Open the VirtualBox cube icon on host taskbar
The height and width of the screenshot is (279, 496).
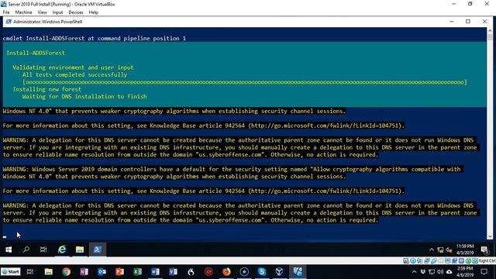[x=279, y=272]
